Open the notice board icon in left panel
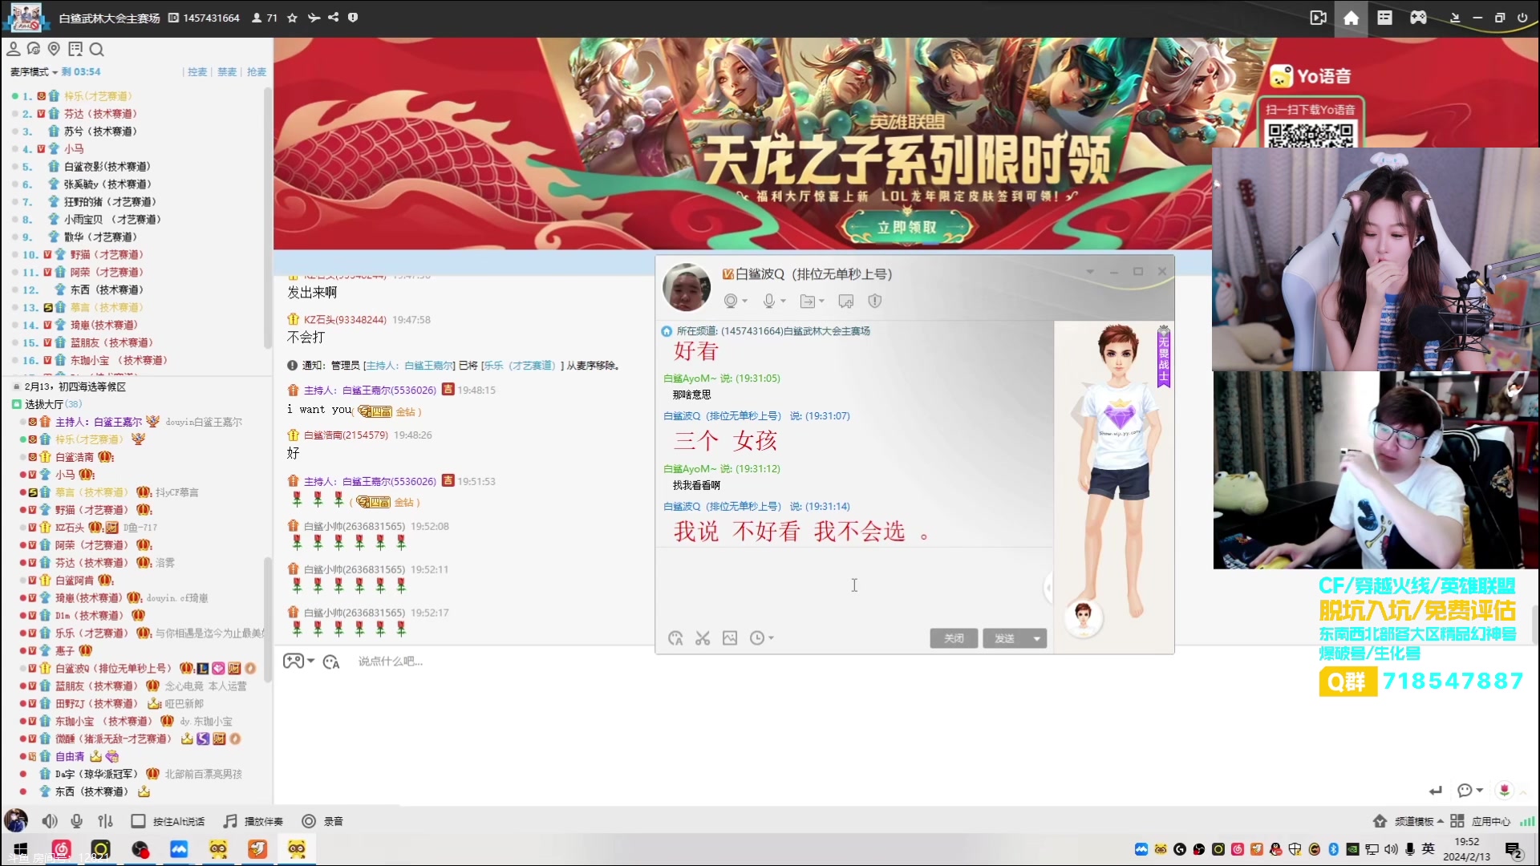 click(x=75, y=49)
